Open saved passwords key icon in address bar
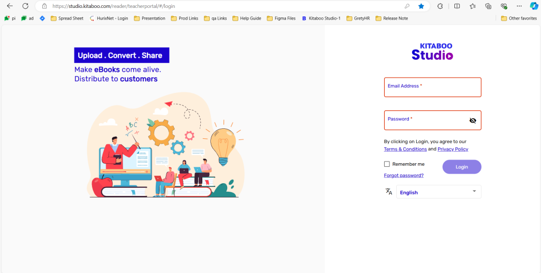 (407, 6)
